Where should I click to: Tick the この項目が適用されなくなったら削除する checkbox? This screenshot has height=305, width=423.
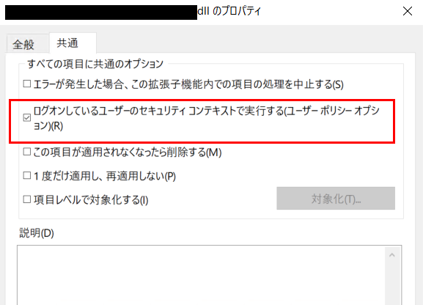pyautogui.click(x=27, y=152)
